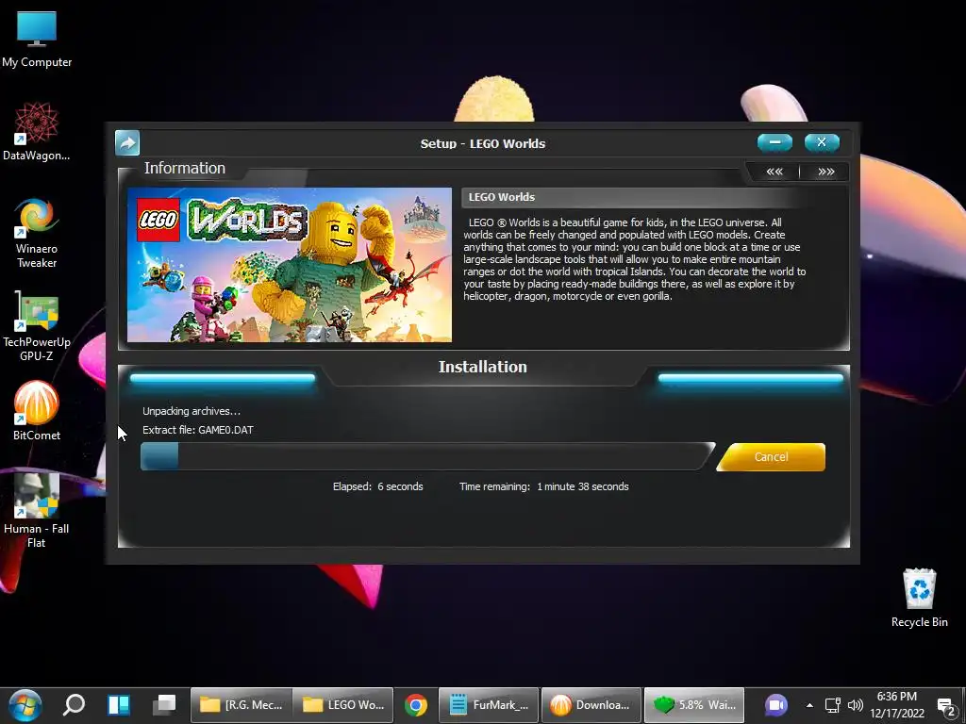Switch to LEGO Wo... folder taskbar window

(x=343, y=705)
